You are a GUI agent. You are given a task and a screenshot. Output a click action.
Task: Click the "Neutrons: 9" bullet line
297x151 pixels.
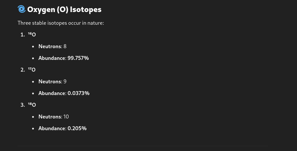click(52, 82)
